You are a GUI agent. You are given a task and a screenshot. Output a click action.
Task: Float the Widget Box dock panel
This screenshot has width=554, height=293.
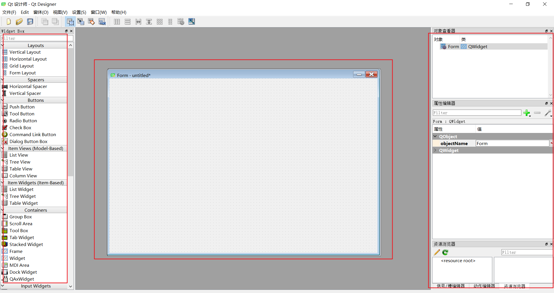(66, 31)
